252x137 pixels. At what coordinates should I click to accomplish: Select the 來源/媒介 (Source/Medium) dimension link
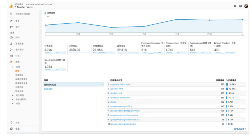point(48,89)
